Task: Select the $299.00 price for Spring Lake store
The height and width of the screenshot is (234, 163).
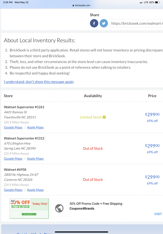Action: 152,146
